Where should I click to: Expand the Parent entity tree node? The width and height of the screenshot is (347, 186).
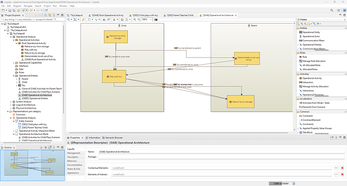[x=17, y=79]
